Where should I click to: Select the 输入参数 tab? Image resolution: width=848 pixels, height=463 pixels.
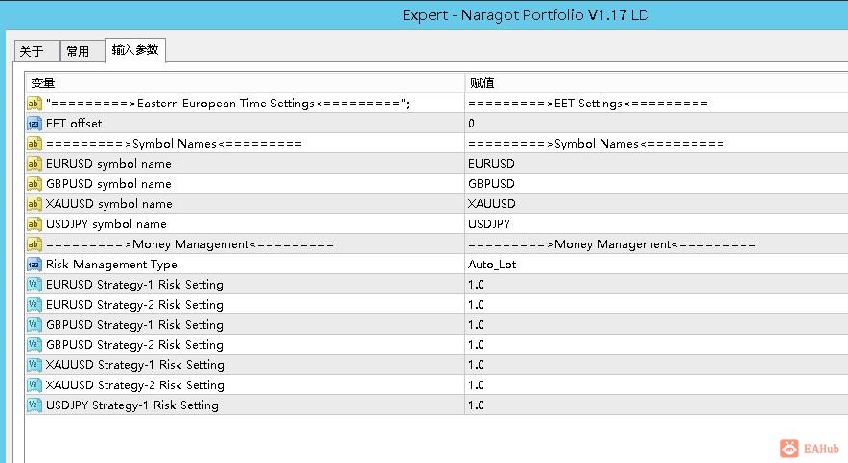(x=135, y=50)
